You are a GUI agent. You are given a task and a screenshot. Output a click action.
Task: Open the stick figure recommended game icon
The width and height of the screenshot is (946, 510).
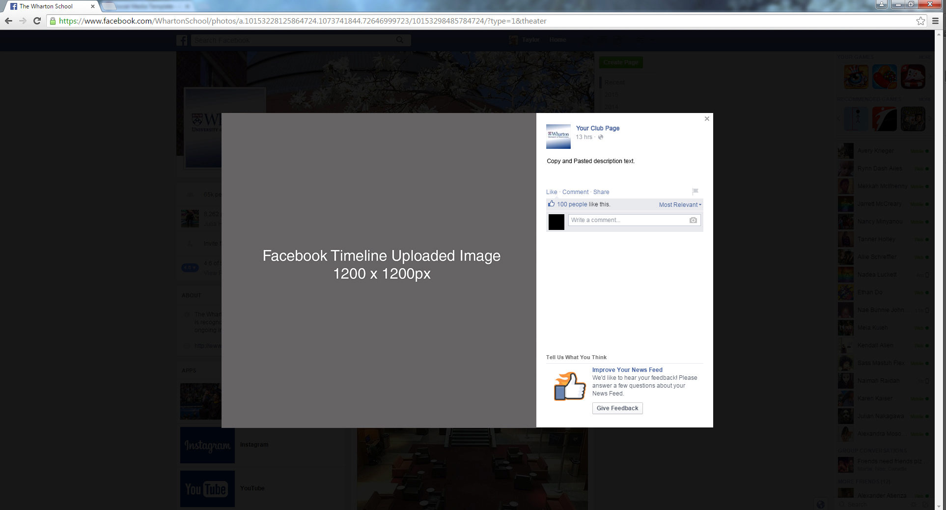point(856,118)
